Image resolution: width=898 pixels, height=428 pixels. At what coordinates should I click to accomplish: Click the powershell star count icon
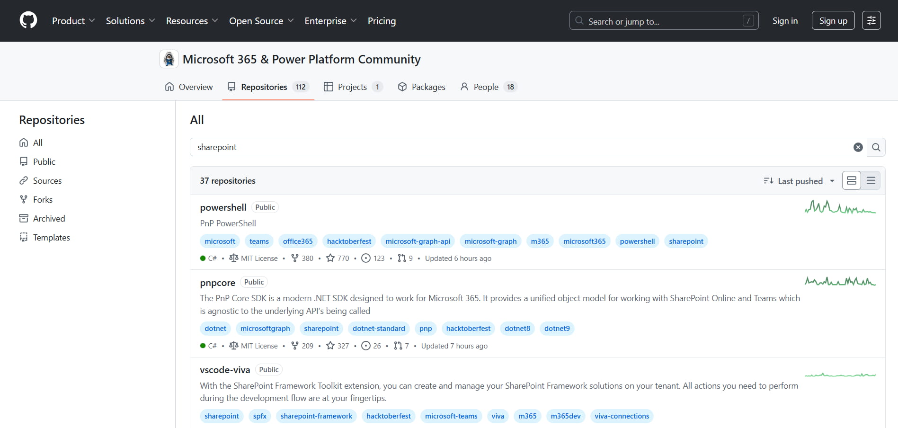click(x=330, y=258)
